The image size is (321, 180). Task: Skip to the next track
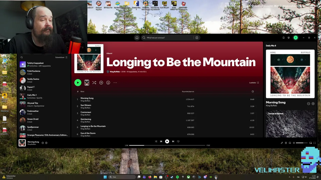[x=173, y=141]
